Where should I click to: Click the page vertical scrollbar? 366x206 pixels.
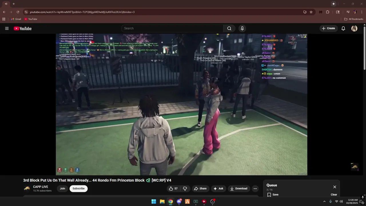(365, 49)
